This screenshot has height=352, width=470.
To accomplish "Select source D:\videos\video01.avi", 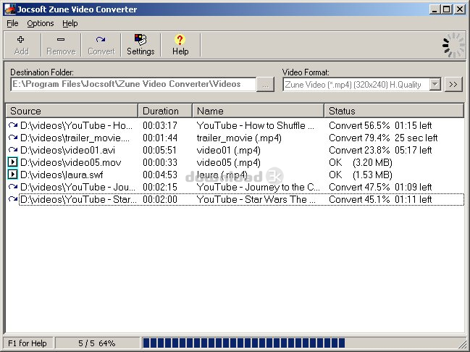I will (x=67, y=150).
